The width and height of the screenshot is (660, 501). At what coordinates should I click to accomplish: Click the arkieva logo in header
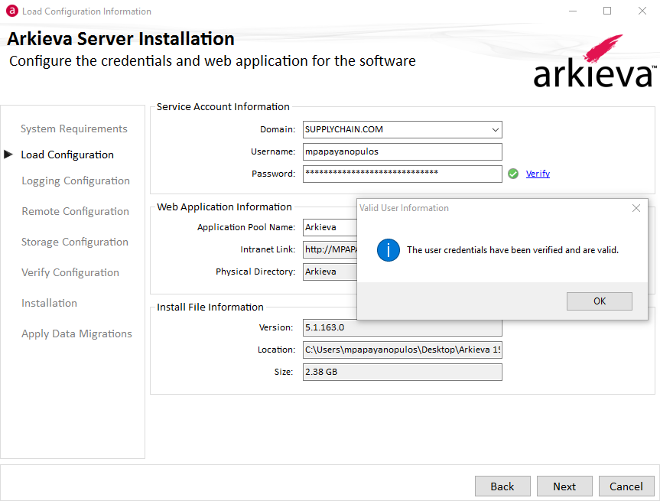point(594,61)
